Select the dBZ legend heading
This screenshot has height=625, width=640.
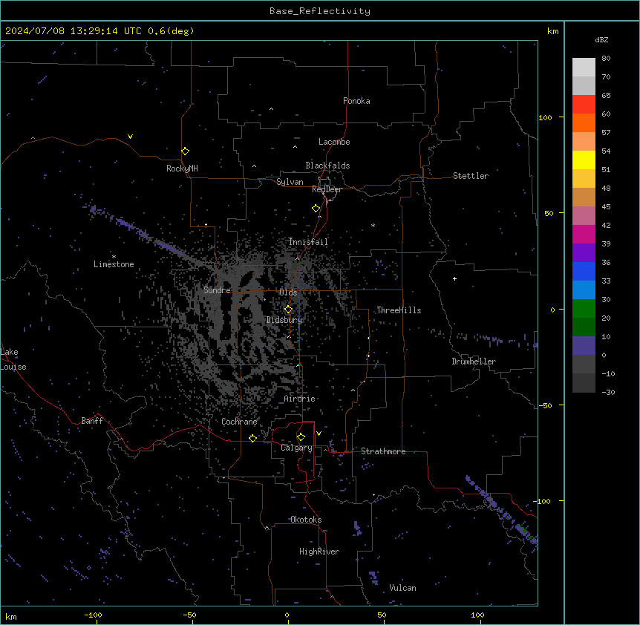(601, 39)
